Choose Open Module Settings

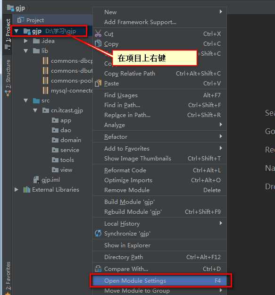click(x=160, y=281)
